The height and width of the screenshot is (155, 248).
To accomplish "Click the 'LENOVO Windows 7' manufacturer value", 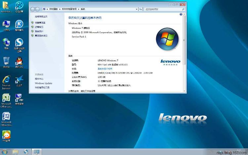I will tap(108, 60).
